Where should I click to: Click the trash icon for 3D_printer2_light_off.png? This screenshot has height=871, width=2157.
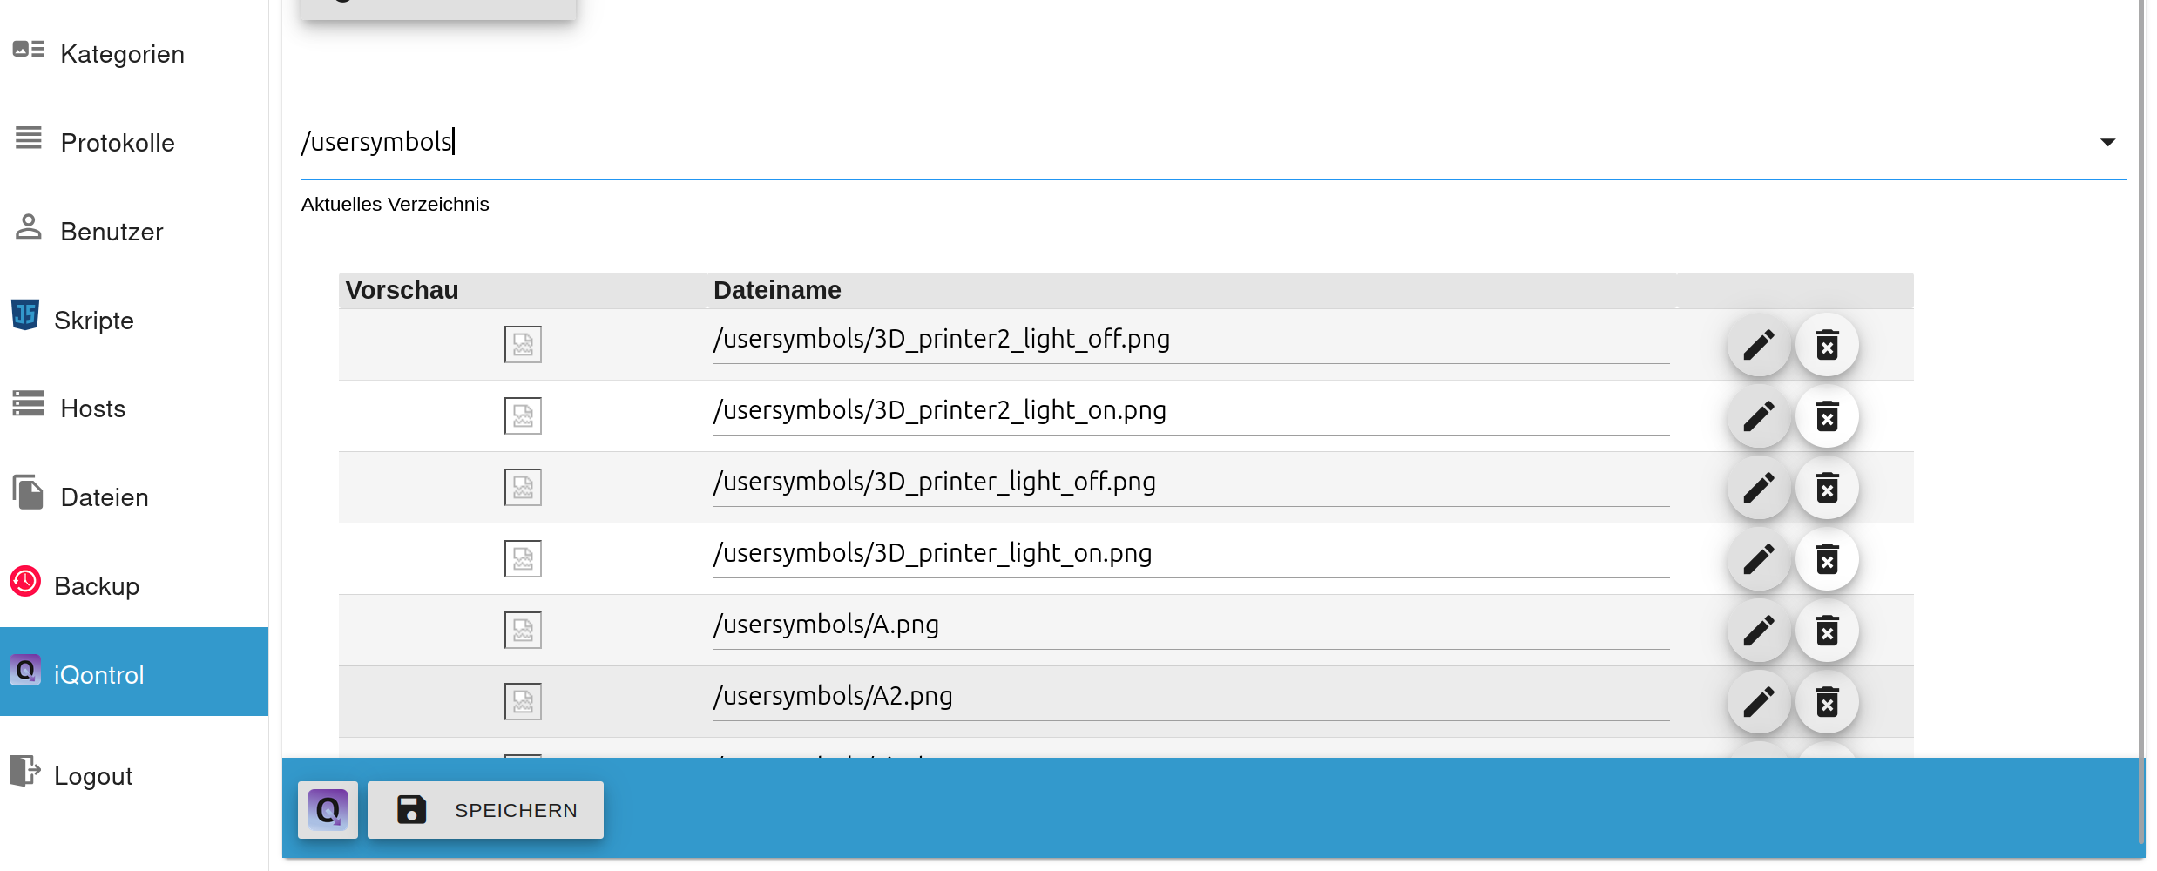[1827, 345]
